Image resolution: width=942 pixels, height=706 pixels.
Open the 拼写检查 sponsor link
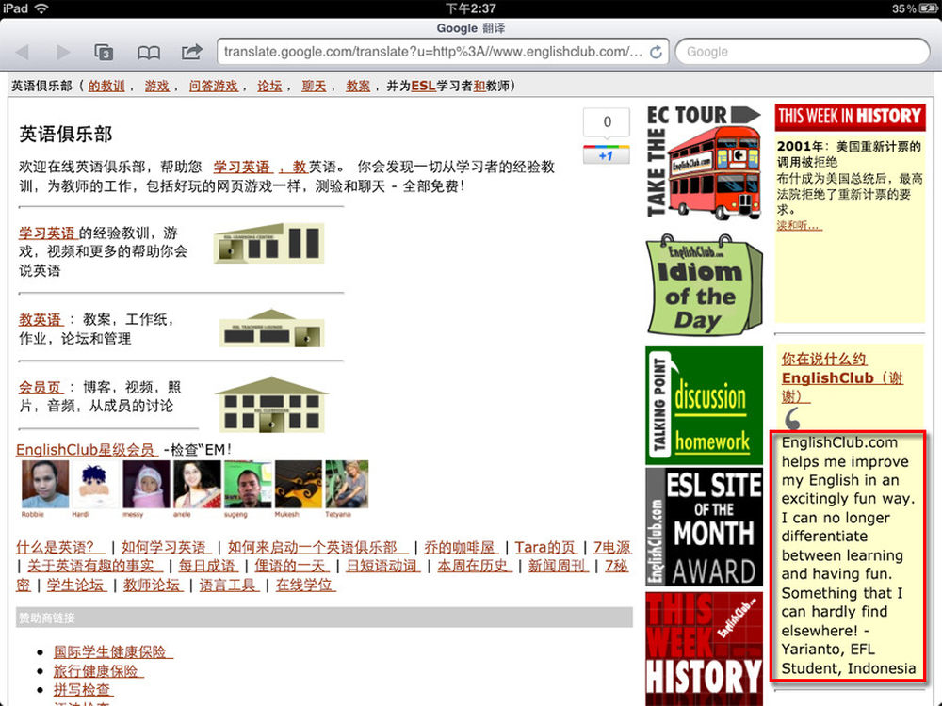click(83, 690)
